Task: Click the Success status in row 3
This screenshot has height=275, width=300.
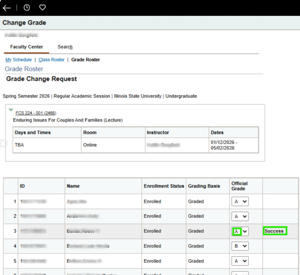Action: point(275,231)
